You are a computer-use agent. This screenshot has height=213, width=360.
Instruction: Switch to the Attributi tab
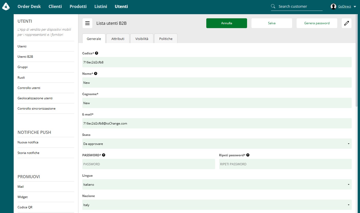(118, 39)
